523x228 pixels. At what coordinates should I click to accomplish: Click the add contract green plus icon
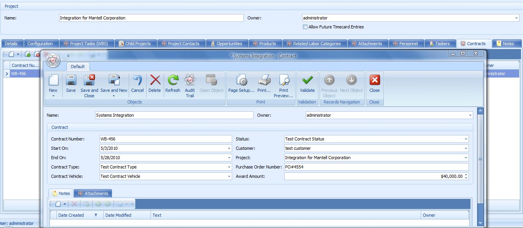(27, 54)
